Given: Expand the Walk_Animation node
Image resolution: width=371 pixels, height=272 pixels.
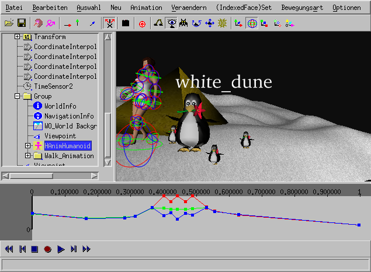Looking at the screenshot, I should pos(27,156).
